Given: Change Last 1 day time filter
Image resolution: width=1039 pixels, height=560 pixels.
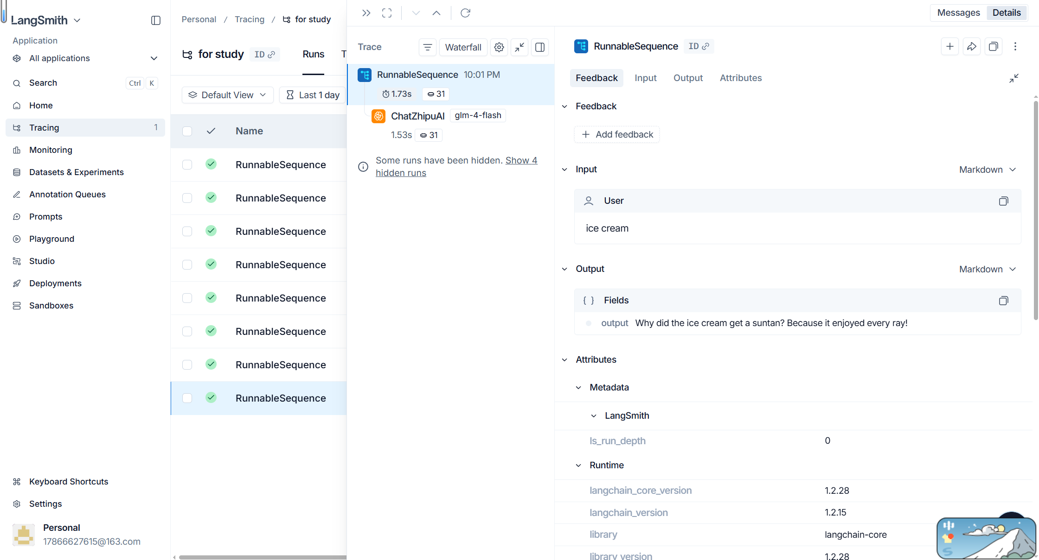Looking at the screenshot, I should (313, 95).
